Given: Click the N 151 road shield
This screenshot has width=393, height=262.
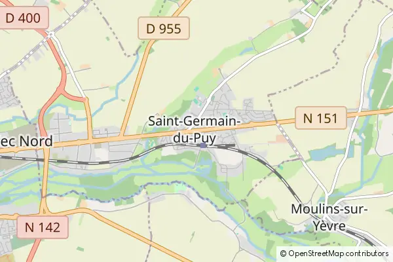Looking at the screenshot, I should (321, 118).
